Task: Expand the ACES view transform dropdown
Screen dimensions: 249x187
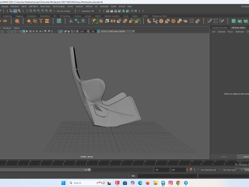Action: point(133,31)
